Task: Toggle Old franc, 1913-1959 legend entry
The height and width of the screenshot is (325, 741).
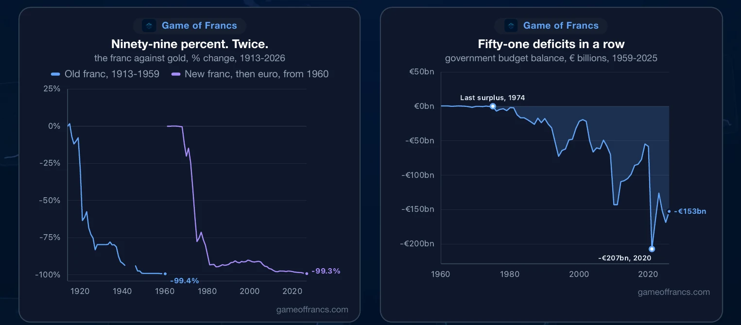Action: (x=105, y=74)
